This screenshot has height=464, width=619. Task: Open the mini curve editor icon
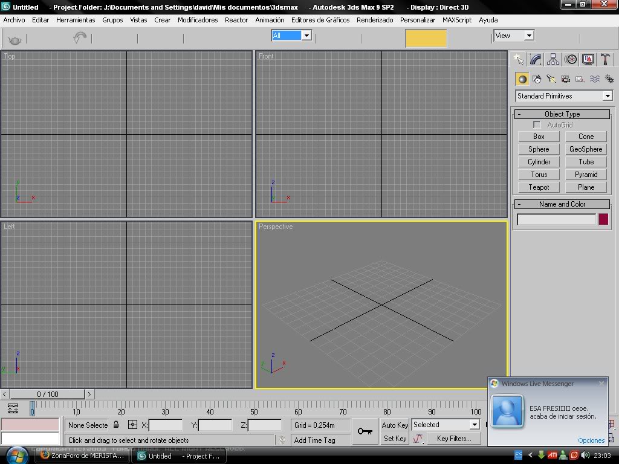coord(13,408)
